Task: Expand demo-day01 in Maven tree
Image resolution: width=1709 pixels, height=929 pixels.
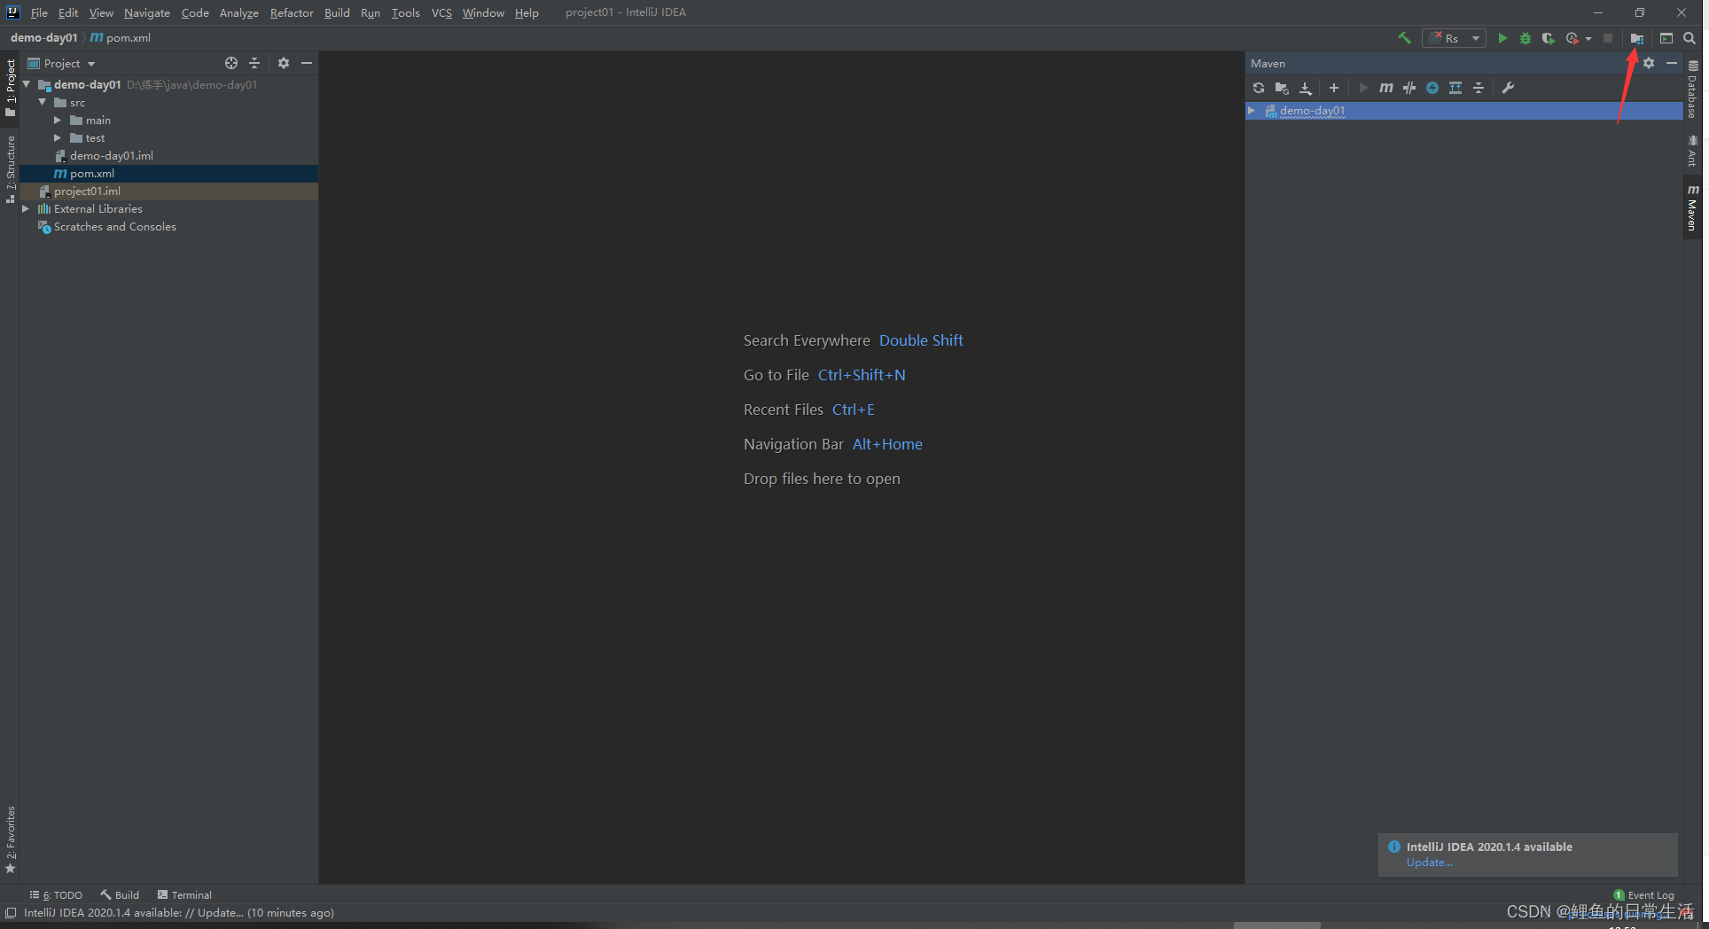Action: click(1252, 111)
